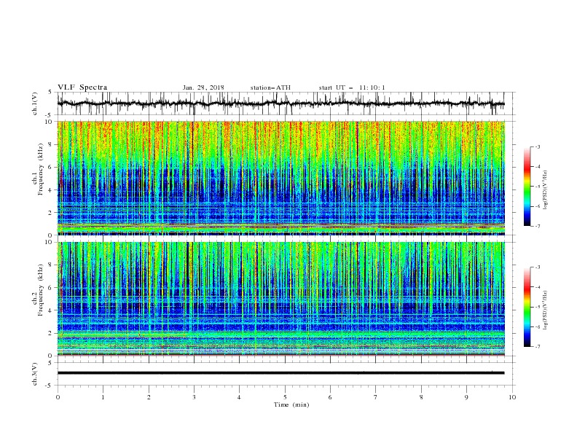This screenshot has height=446, width=577.
Task: Click inside the ch.2 spectrogram panel
Action: [x=280, y=299]
